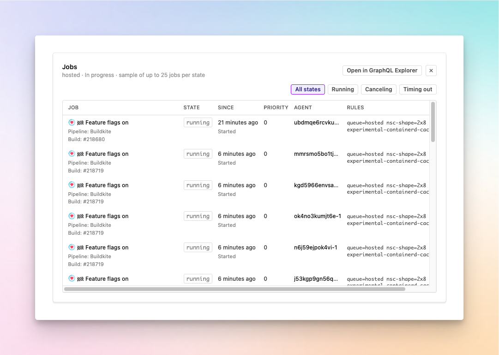
Task: Click RULES column header
Action: pyautogui.click(x=355, y=107)
